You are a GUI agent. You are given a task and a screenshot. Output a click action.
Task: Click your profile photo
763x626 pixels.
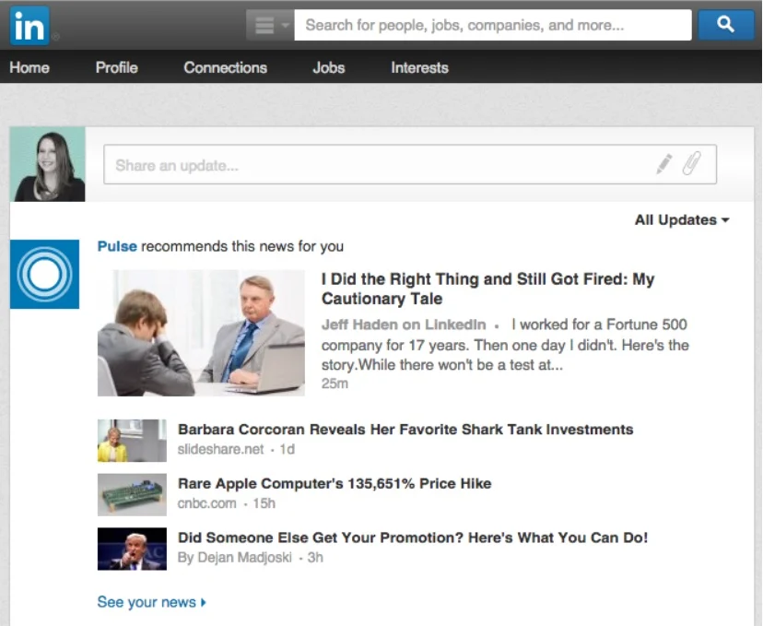pyautogui.click(x=47, y=163)
